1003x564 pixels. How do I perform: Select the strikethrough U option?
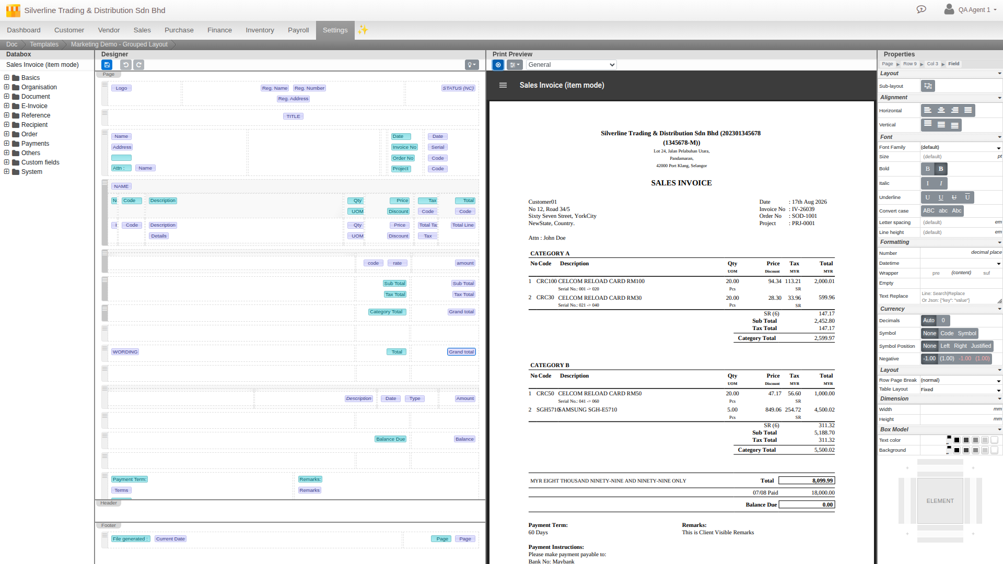(x=954, y=197)
